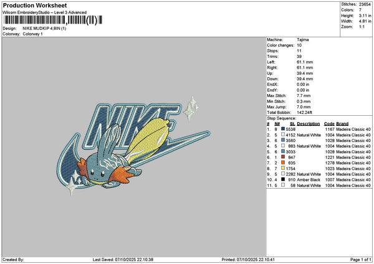Click the 'Printed: 07/10/2025 22.10.41' footer
Viewport: 374px width, 264px height.
coord(248,260)
